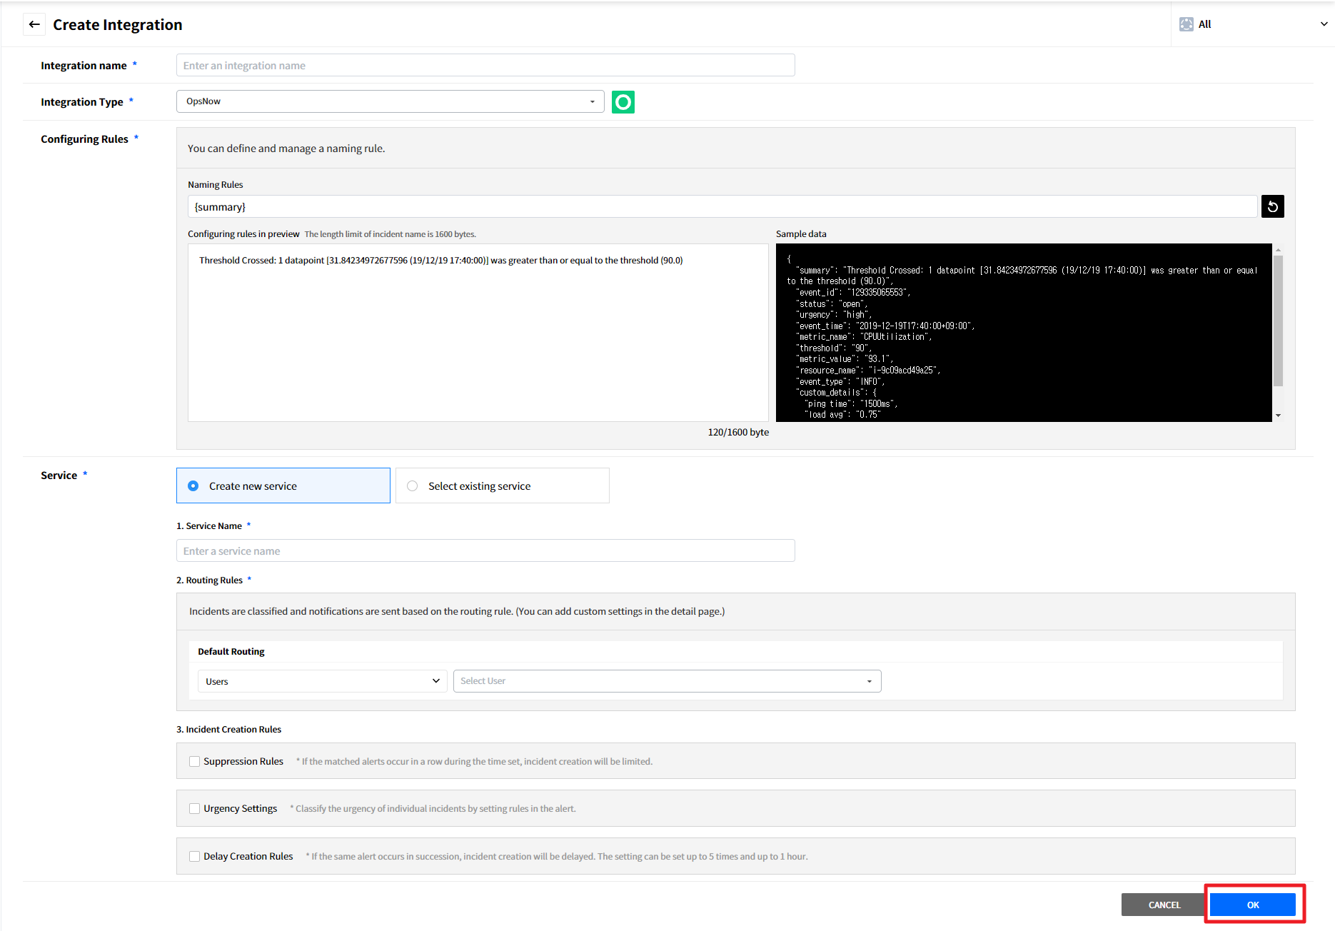
Task: Reset the naming rule with the refresh icon
Action: (1272, 206)
